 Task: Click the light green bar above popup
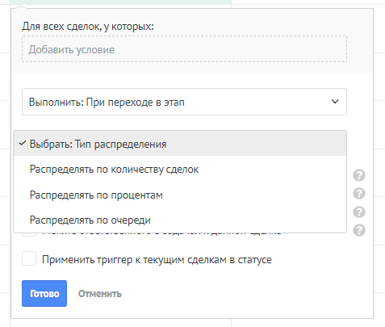pos(121,2)
